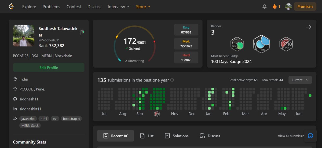This screenshot has width=322, height=148.
Task: Click the skills tag icon
Action: pyautogui.click(x=15, y=119)
